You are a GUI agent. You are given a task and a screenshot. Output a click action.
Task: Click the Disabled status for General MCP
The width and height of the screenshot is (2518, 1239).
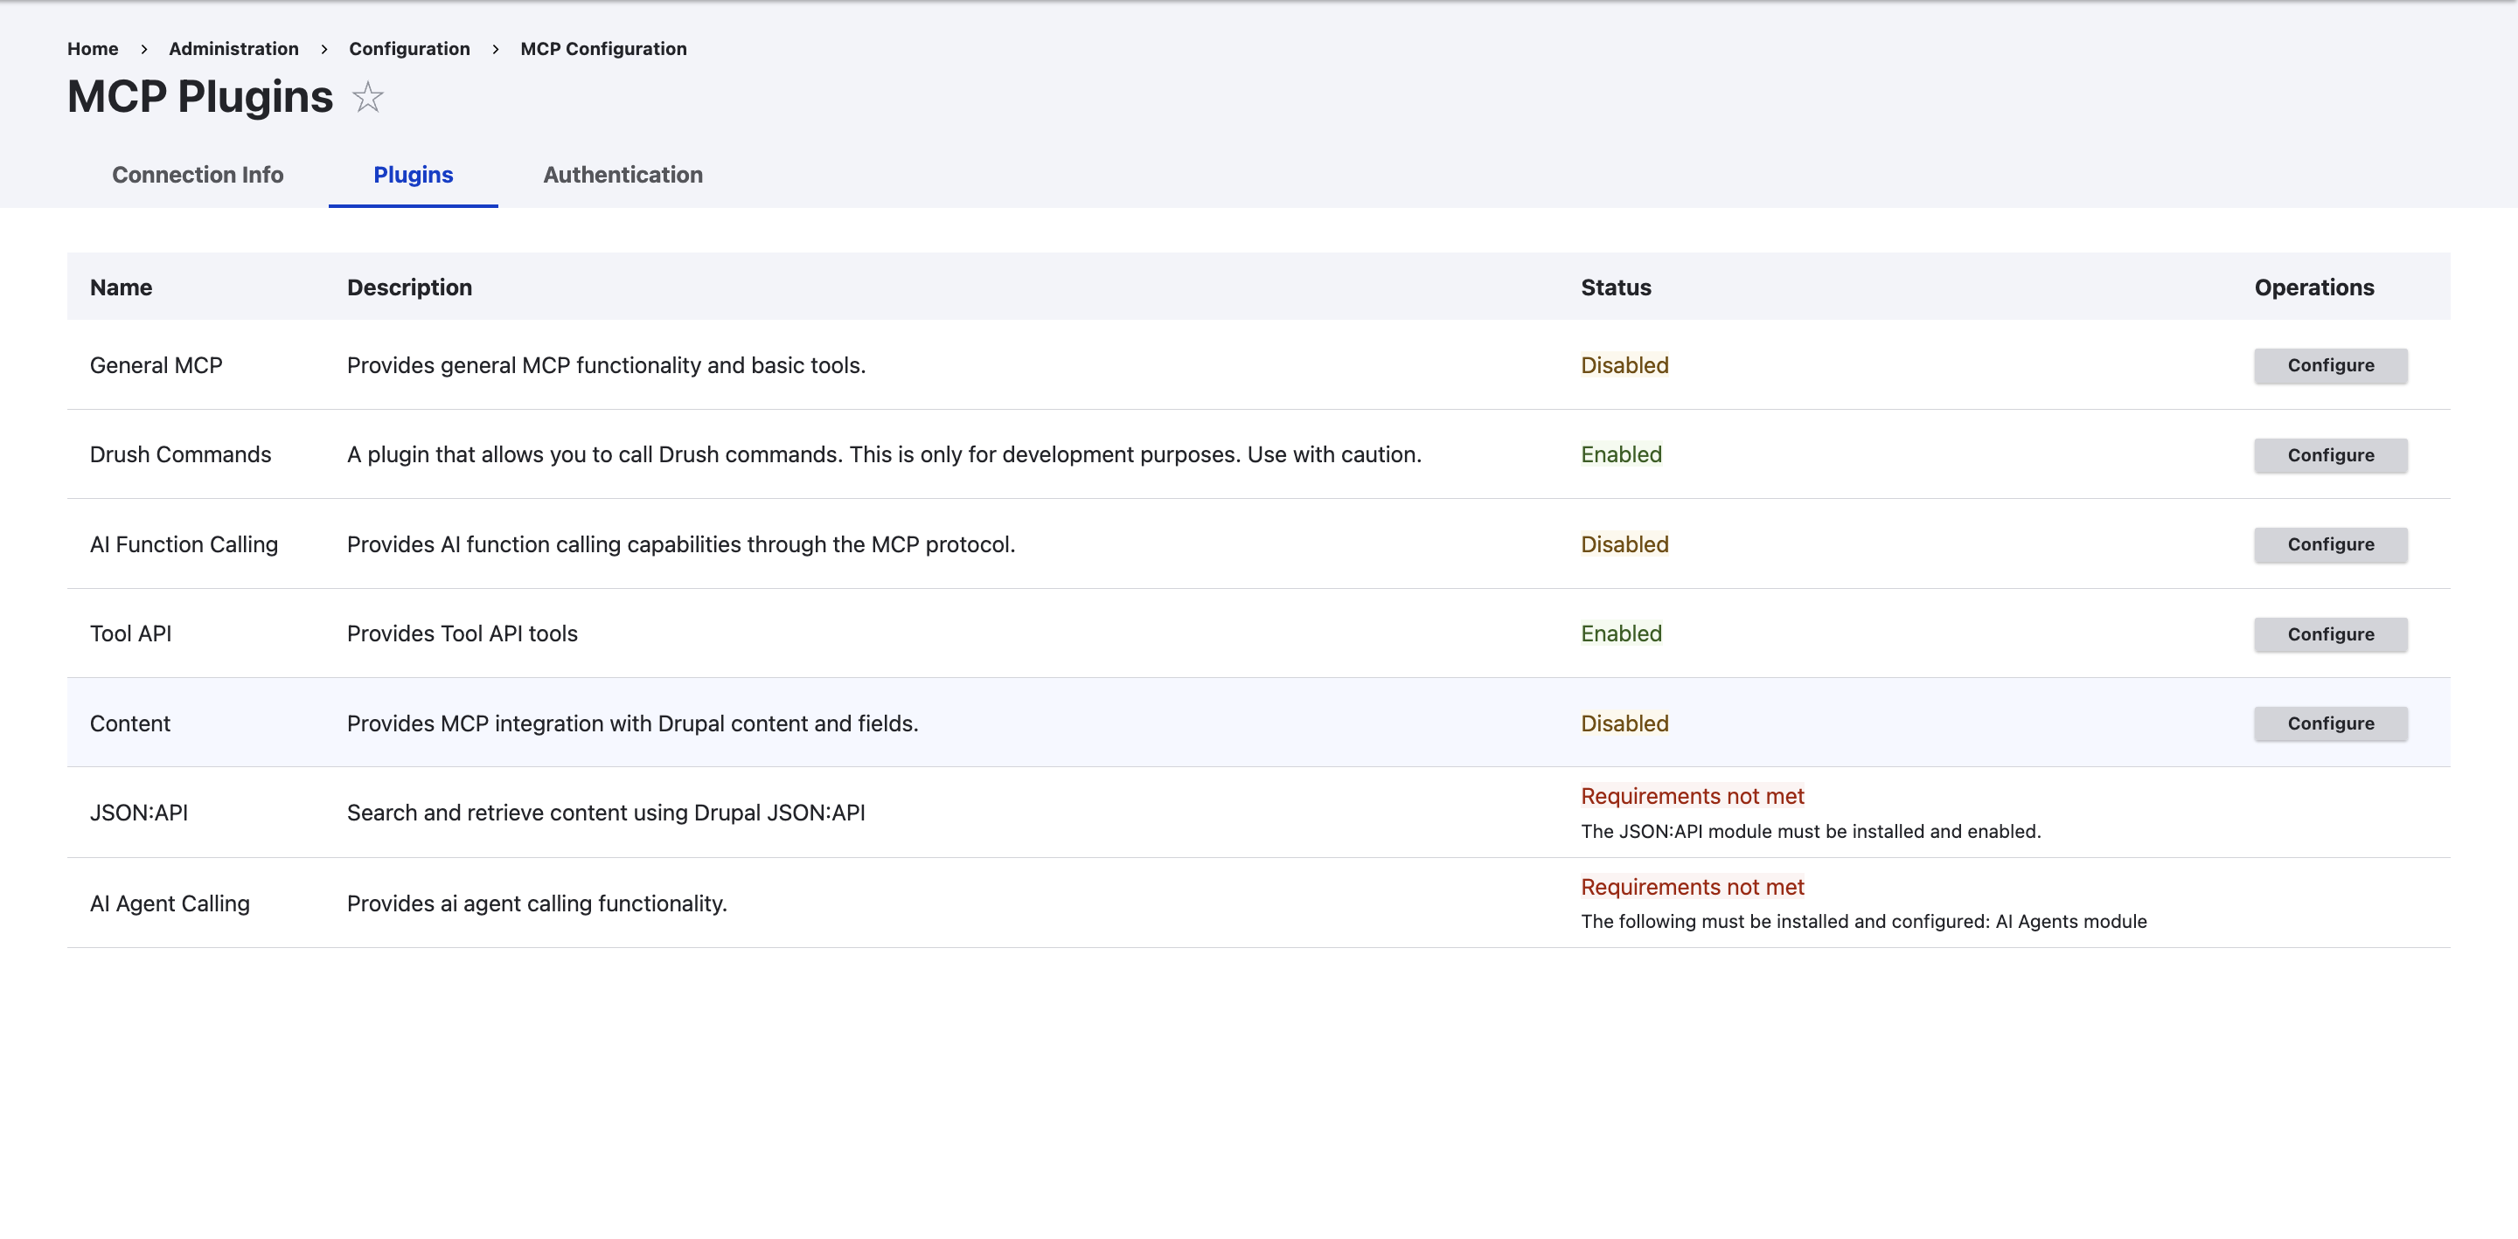(1624, 365)
